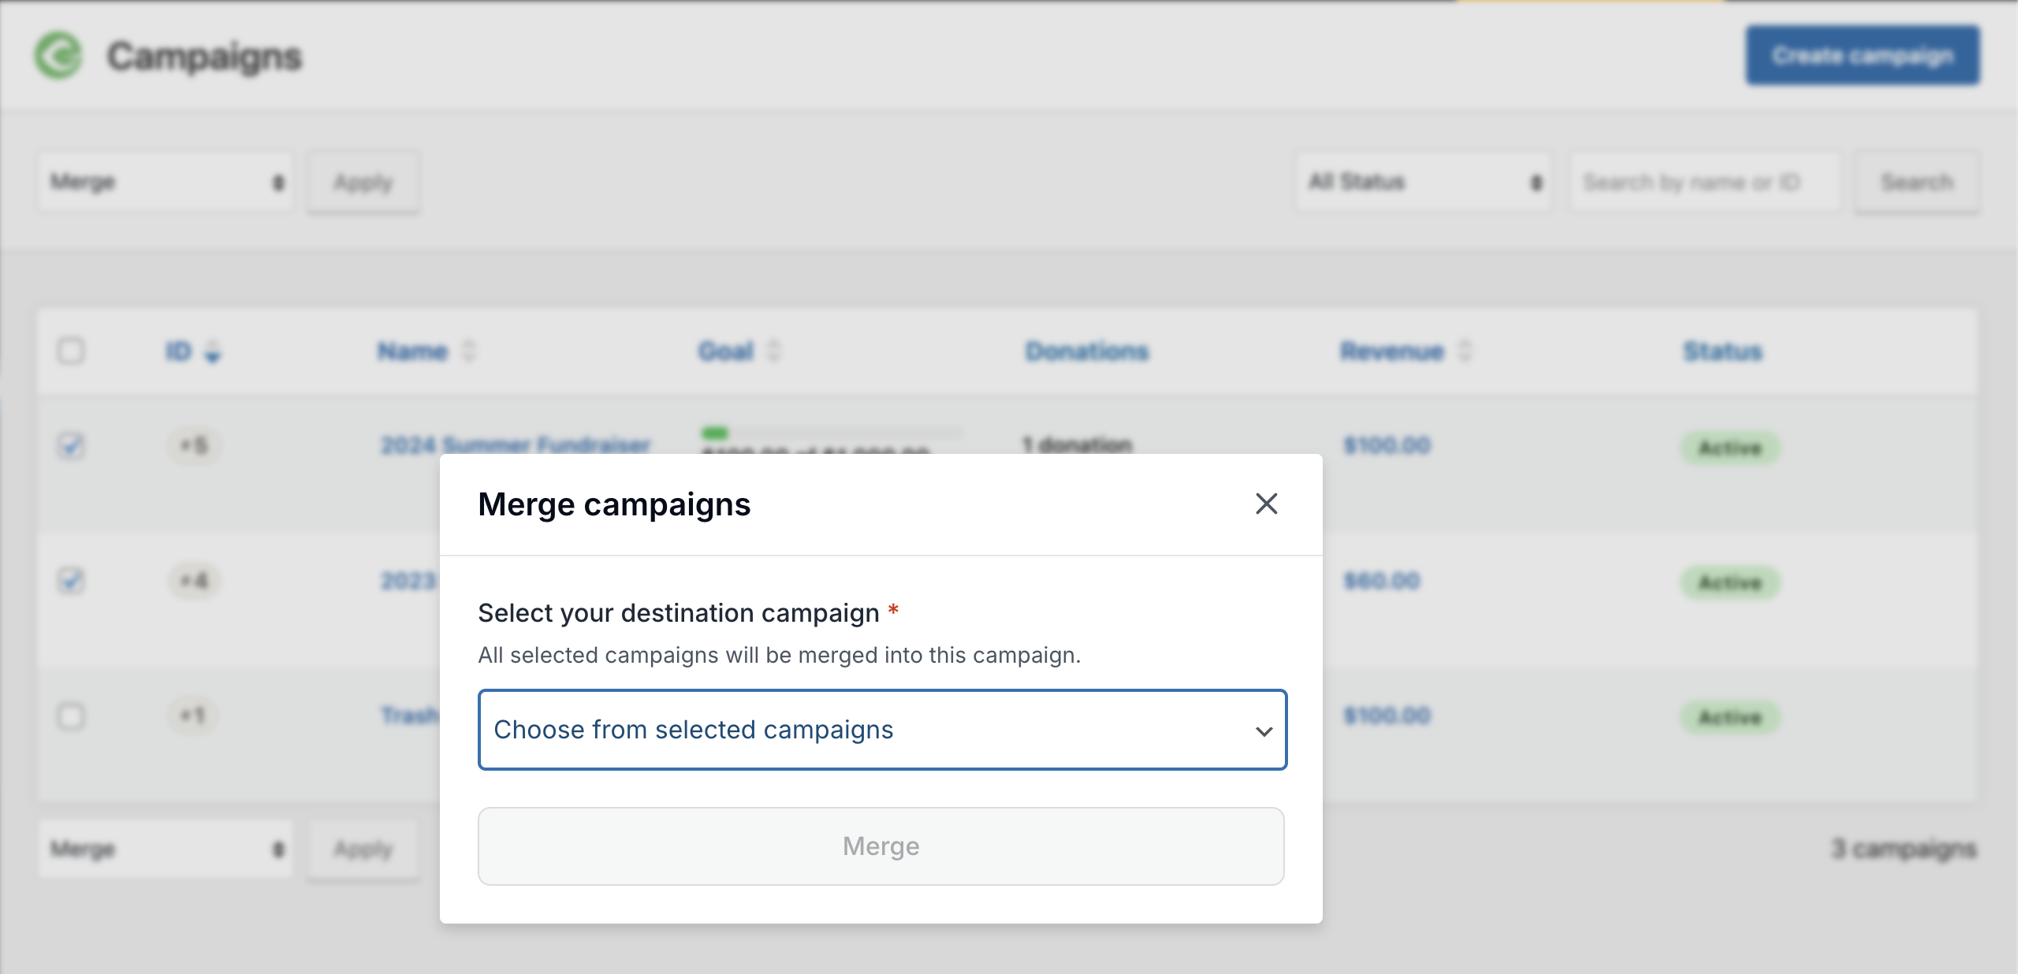Uncheck the 2023 campaign row checkbox
The width and height of the screenshot is (2018, 974).
pos(72,582)
